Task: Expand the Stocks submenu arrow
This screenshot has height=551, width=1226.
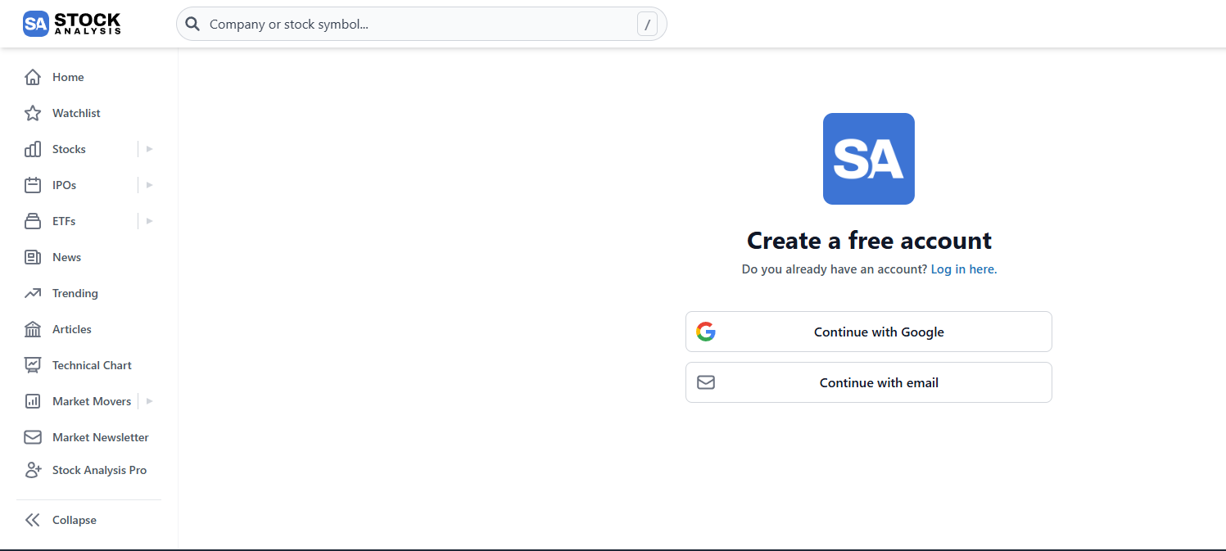Action: [x=149, y=149]
